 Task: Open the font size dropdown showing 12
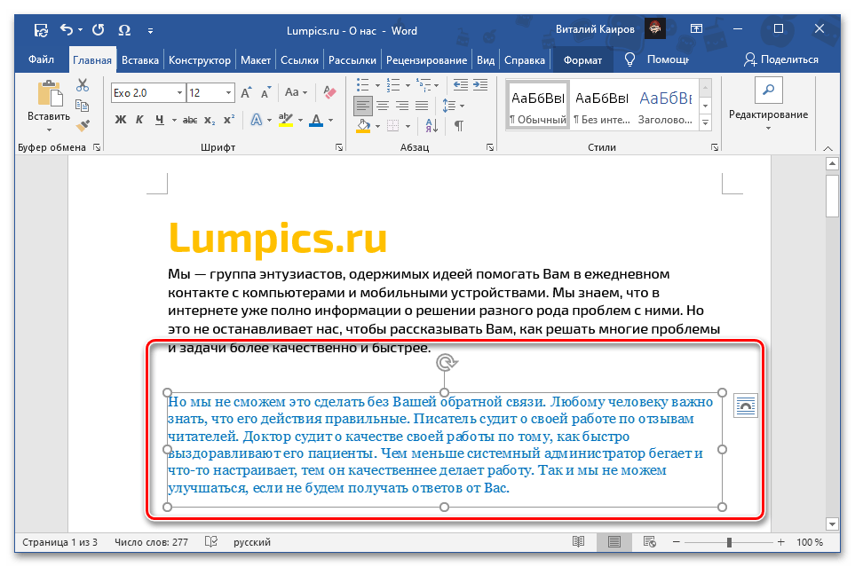228,92
